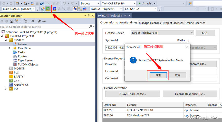The height and width of the screenshot is (122, 222).
Task: Click the Restart TwinCAT (Config Mode) blue icon
Action: click(x=54, y=9)
